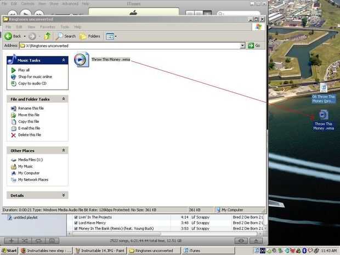
Task: Click Shop for music online
Action: [x=35, y=77]
